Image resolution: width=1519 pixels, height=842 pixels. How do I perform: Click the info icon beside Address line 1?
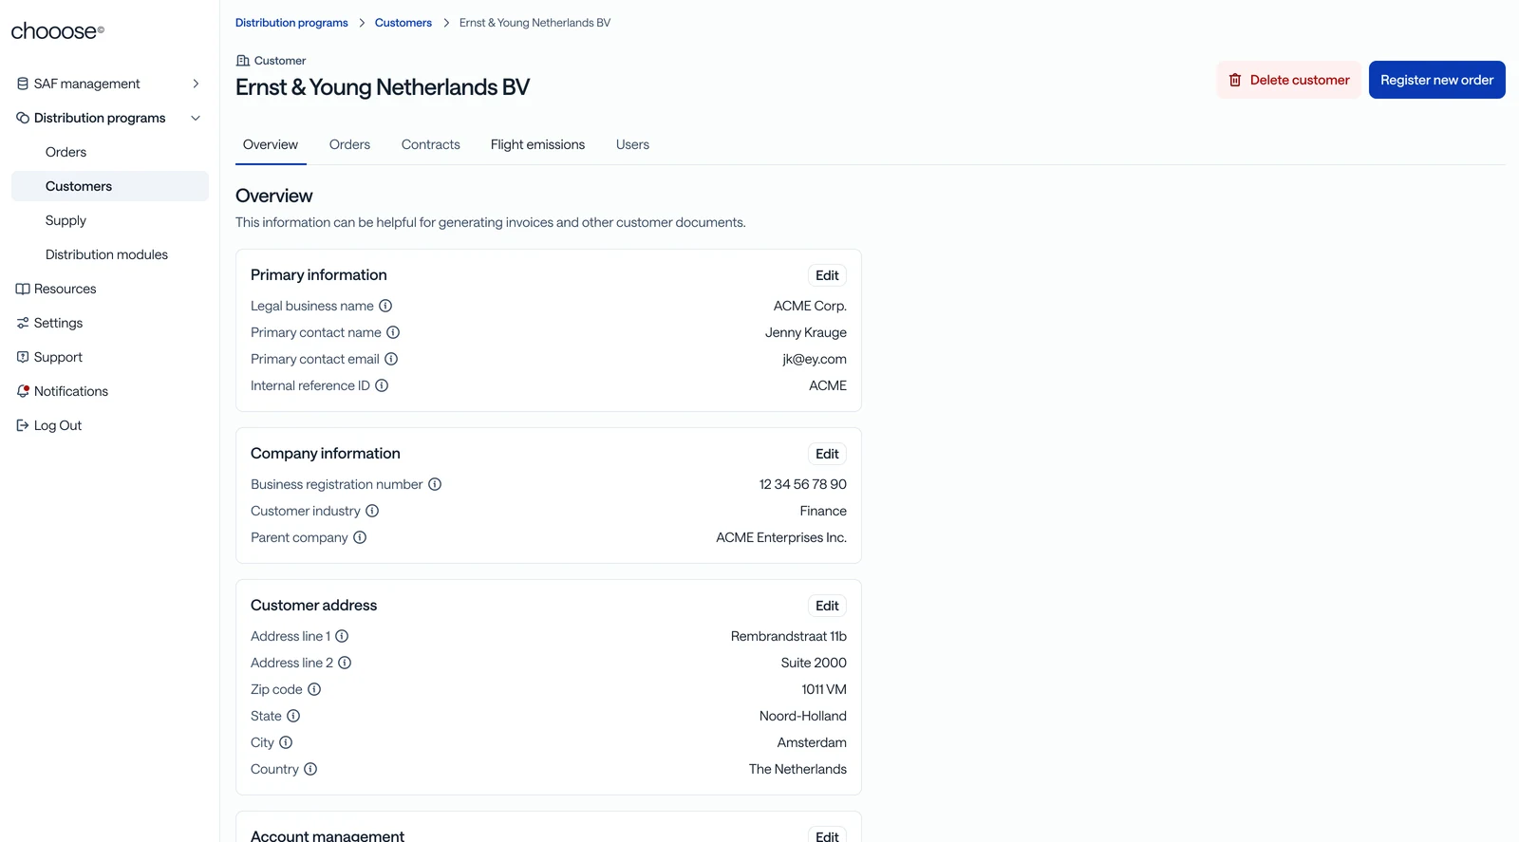(342, 636)
